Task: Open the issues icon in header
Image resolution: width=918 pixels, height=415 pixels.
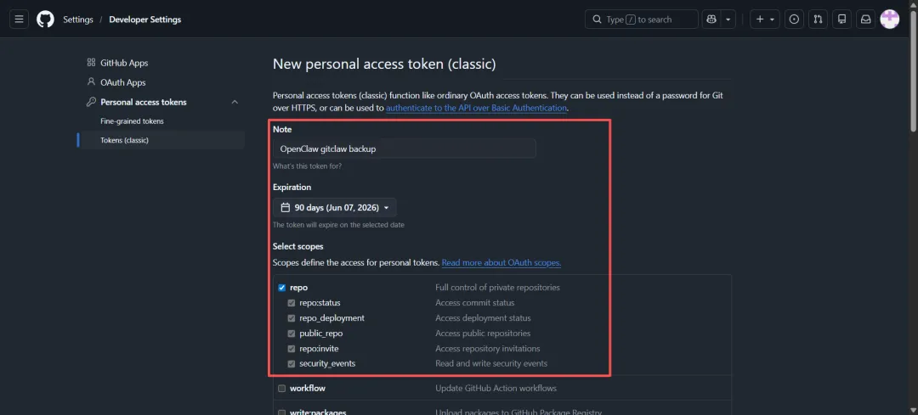Action: pos(794,20)
